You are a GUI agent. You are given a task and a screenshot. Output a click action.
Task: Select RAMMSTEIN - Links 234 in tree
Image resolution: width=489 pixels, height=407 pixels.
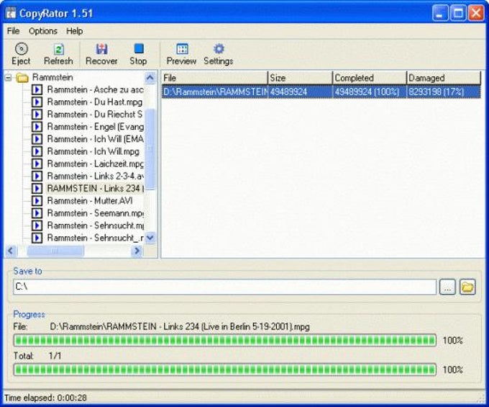click(95, 189)
